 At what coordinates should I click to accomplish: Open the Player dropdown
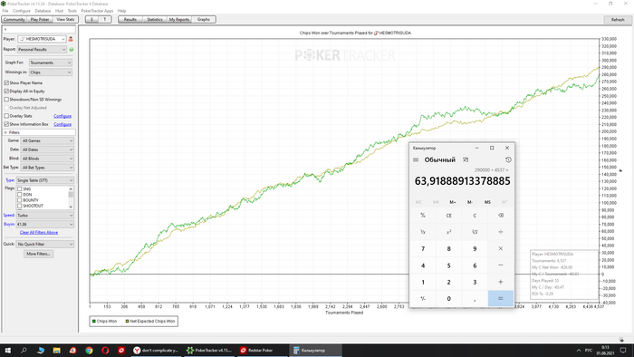(42, 39)
